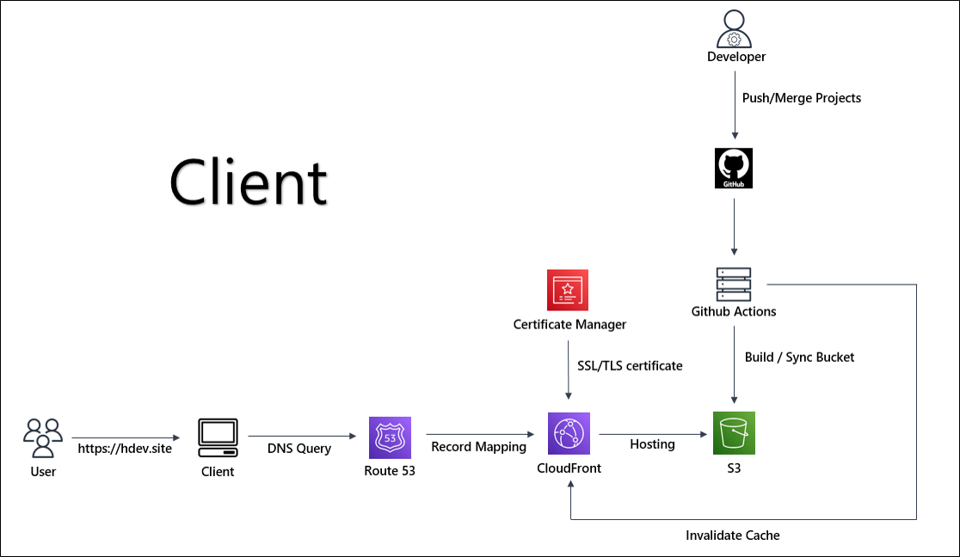Click the Push/Merge Projects label
This screenshot has width=960, height=557.
click(x=802, y=98)
